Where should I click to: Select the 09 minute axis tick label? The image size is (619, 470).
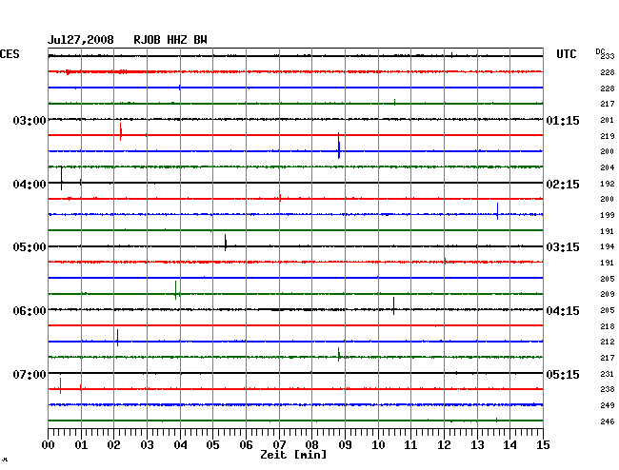point(345,445)
